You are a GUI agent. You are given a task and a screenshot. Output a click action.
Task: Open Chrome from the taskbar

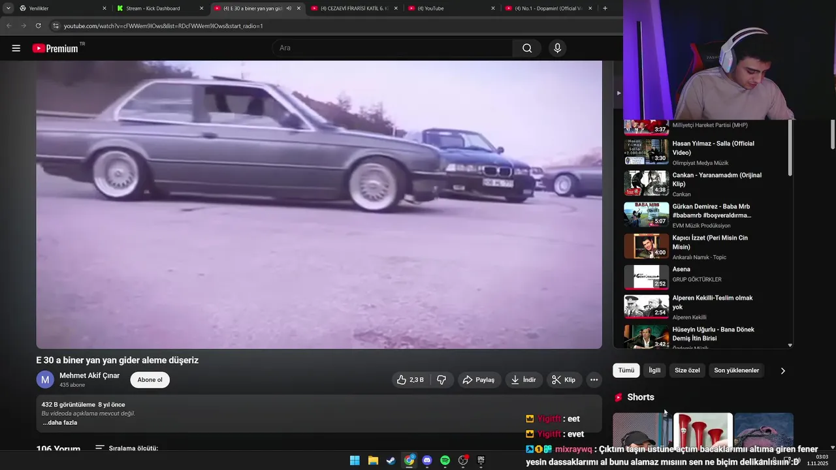coord(409,460)
